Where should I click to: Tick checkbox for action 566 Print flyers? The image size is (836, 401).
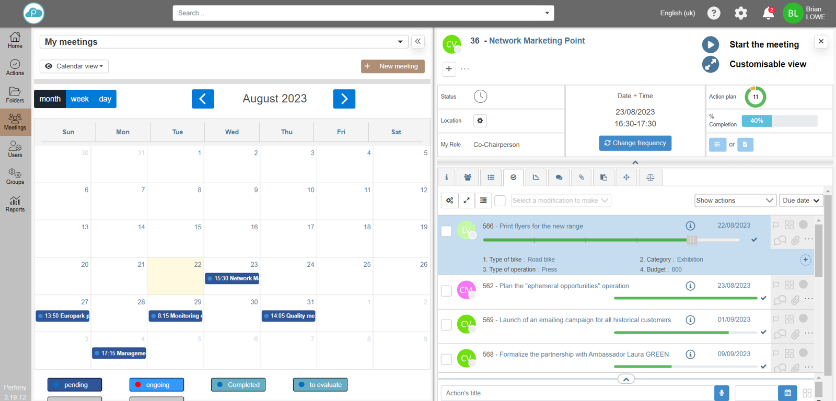[446, 231]
